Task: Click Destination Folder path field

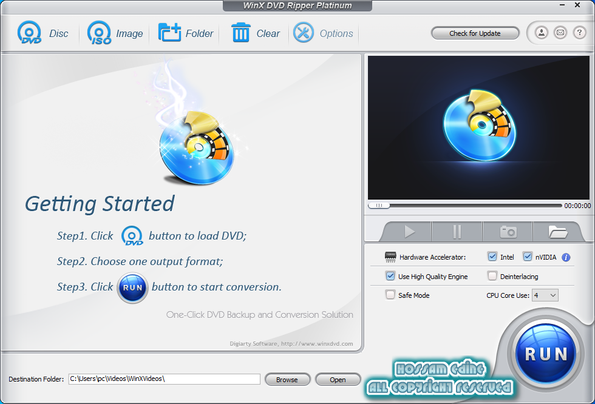Action: click(165, 379)
